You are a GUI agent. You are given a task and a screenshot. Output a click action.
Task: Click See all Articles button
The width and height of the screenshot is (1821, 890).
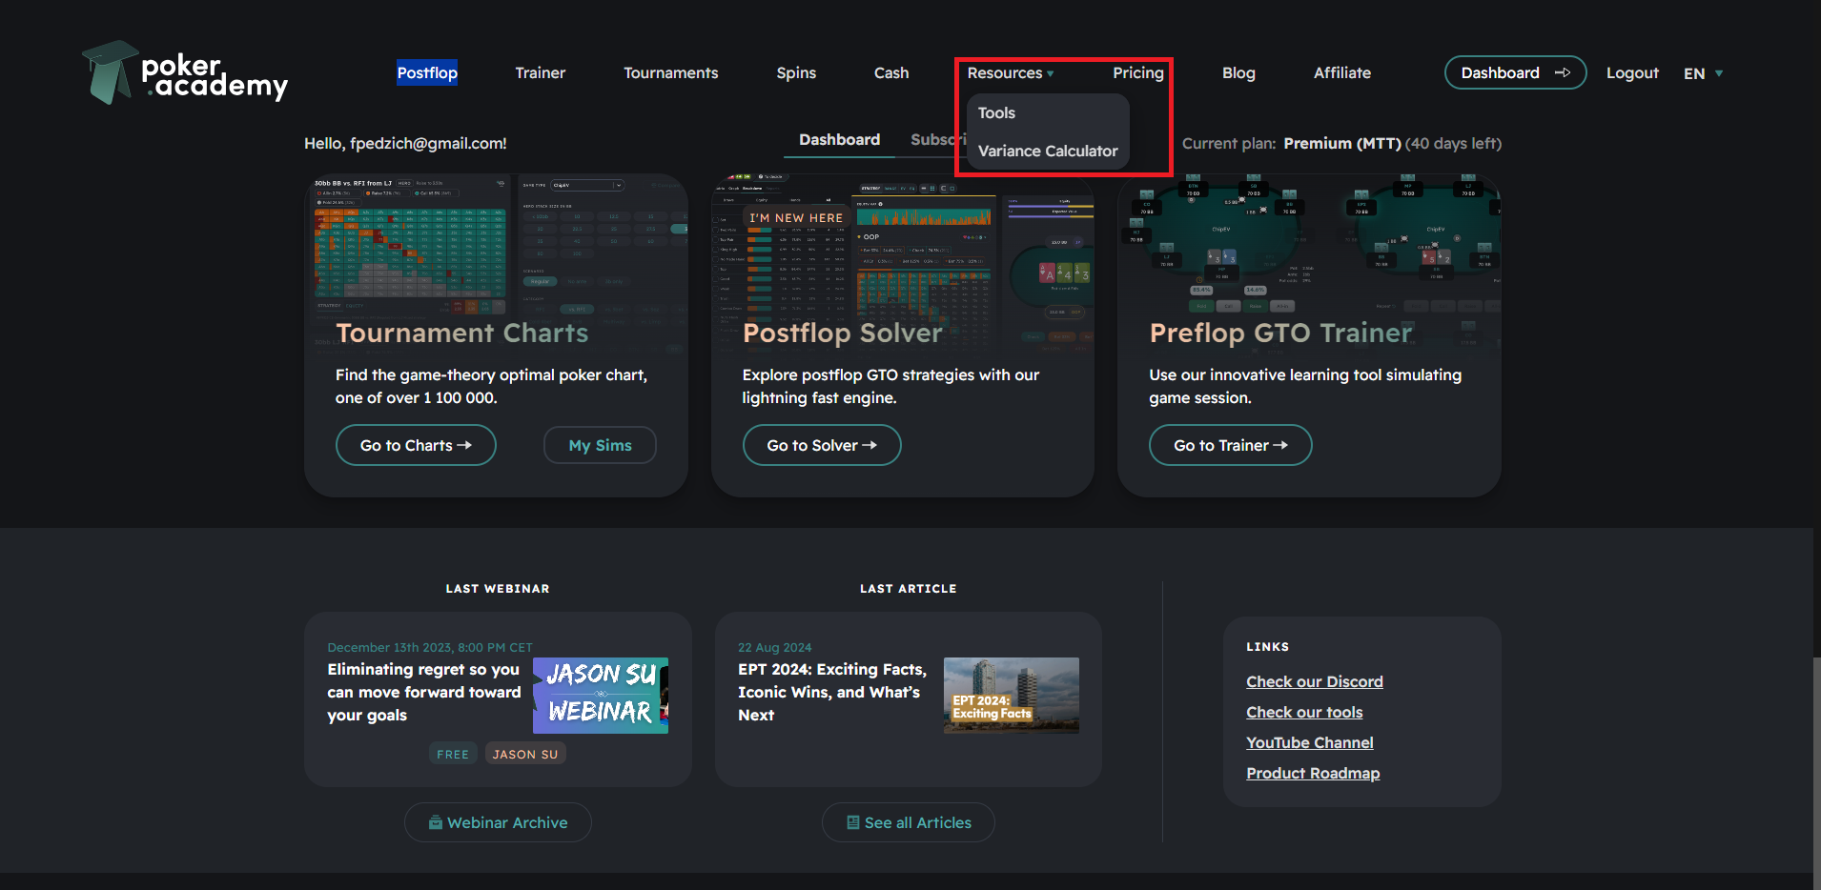tap(908, 822)
